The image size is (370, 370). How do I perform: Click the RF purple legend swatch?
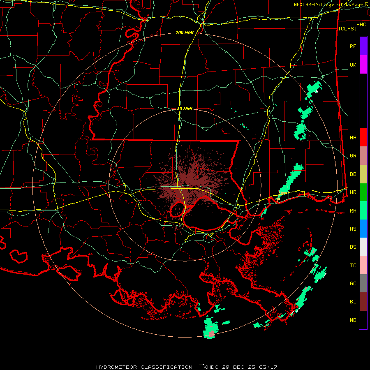click(363, 46)
